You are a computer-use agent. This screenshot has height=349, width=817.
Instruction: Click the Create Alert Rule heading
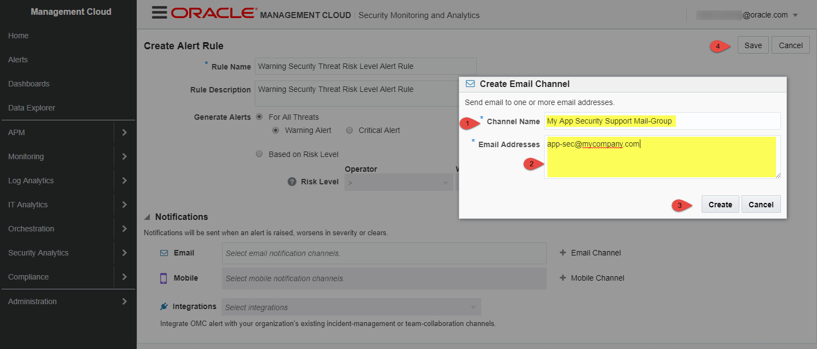pos(184,46)
